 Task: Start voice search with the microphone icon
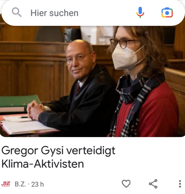point(140,13)
